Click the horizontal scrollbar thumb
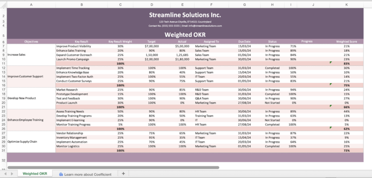The width and height of the screenshot is (372, 178). [113, 167]
